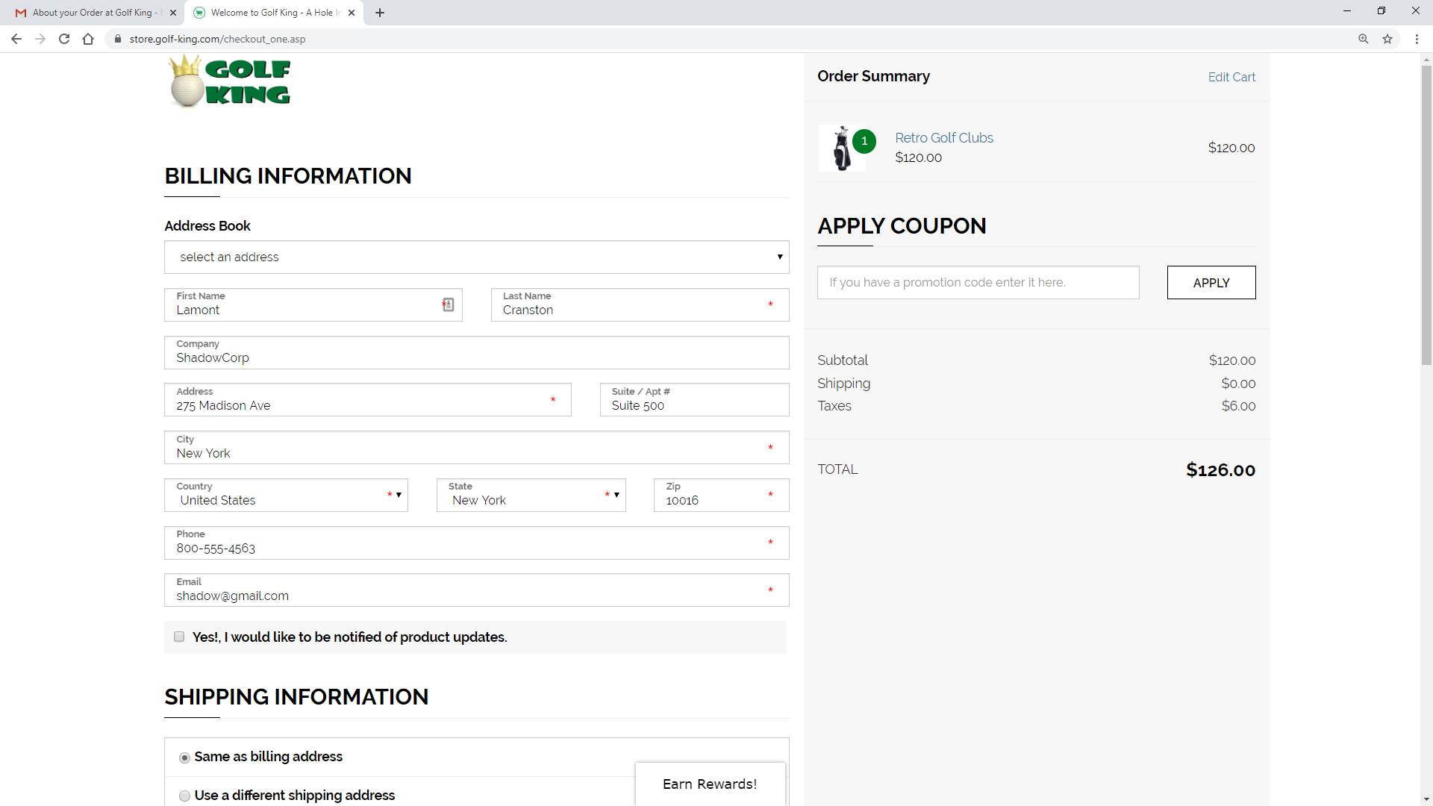Click the Golf King logo

[230, 82]
